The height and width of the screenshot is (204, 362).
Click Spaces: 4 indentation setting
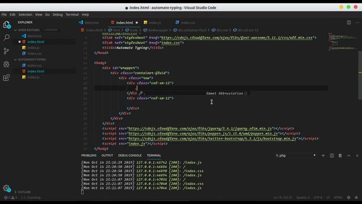pos(303,198)
